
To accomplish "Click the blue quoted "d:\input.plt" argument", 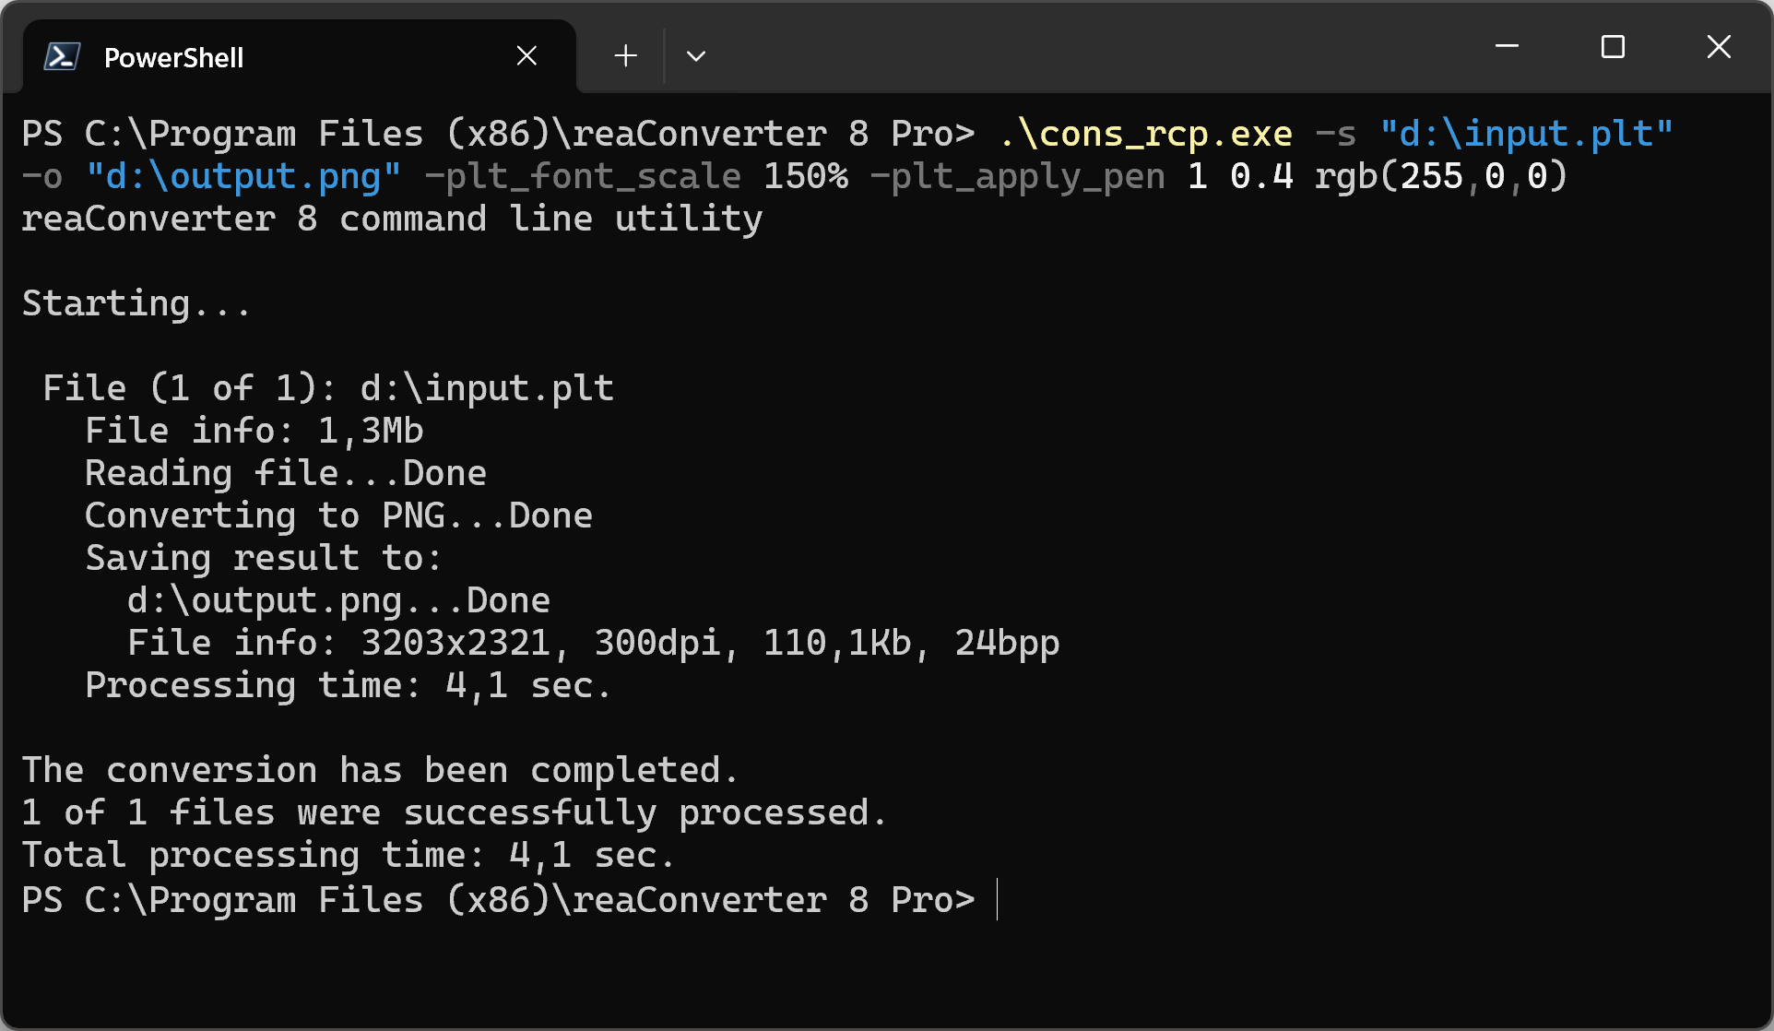I will pos(1526,135).
